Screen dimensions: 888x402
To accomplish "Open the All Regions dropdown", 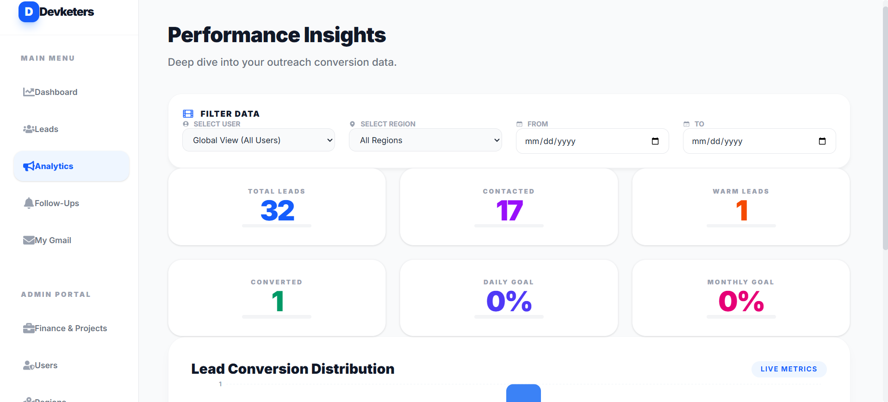I will (425, 140).
